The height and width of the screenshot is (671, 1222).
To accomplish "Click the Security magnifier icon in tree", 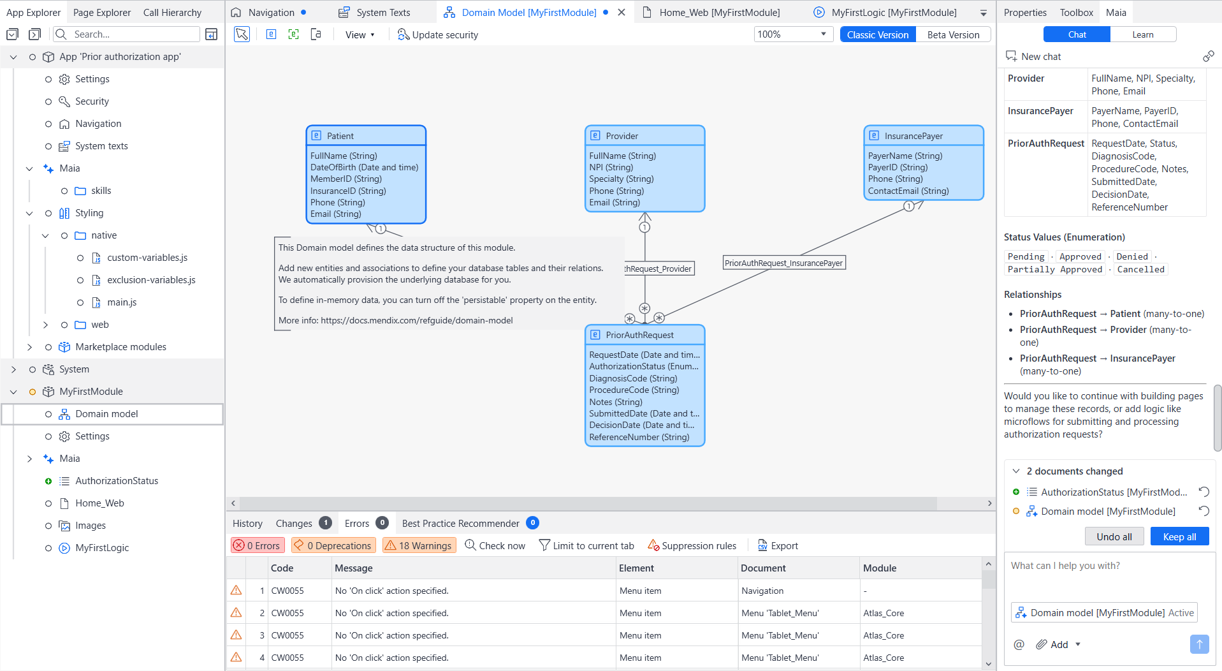I will 64,101.
